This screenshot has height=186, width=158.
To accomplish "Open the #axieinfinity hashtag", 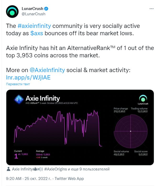I will tap(34, 26).
